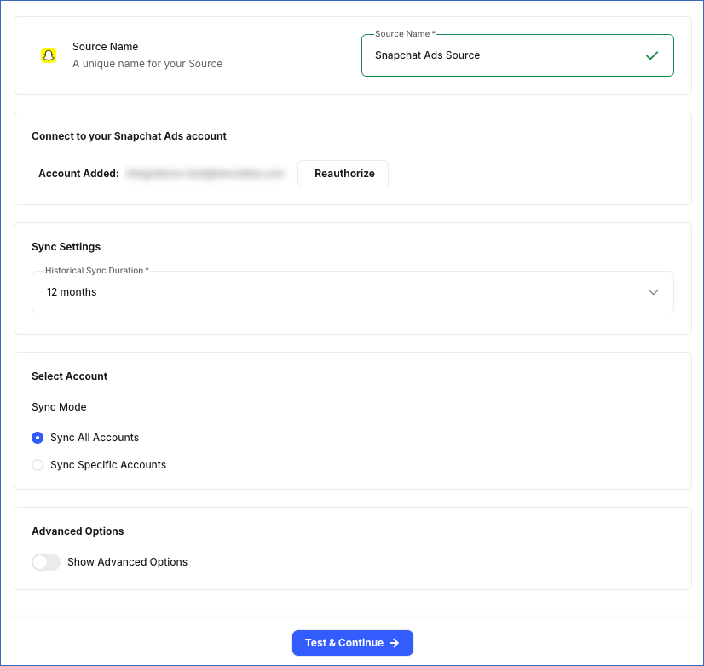Click the 'Select Account' heading
This screenshot has height=666, width=704.
(70, 376)
